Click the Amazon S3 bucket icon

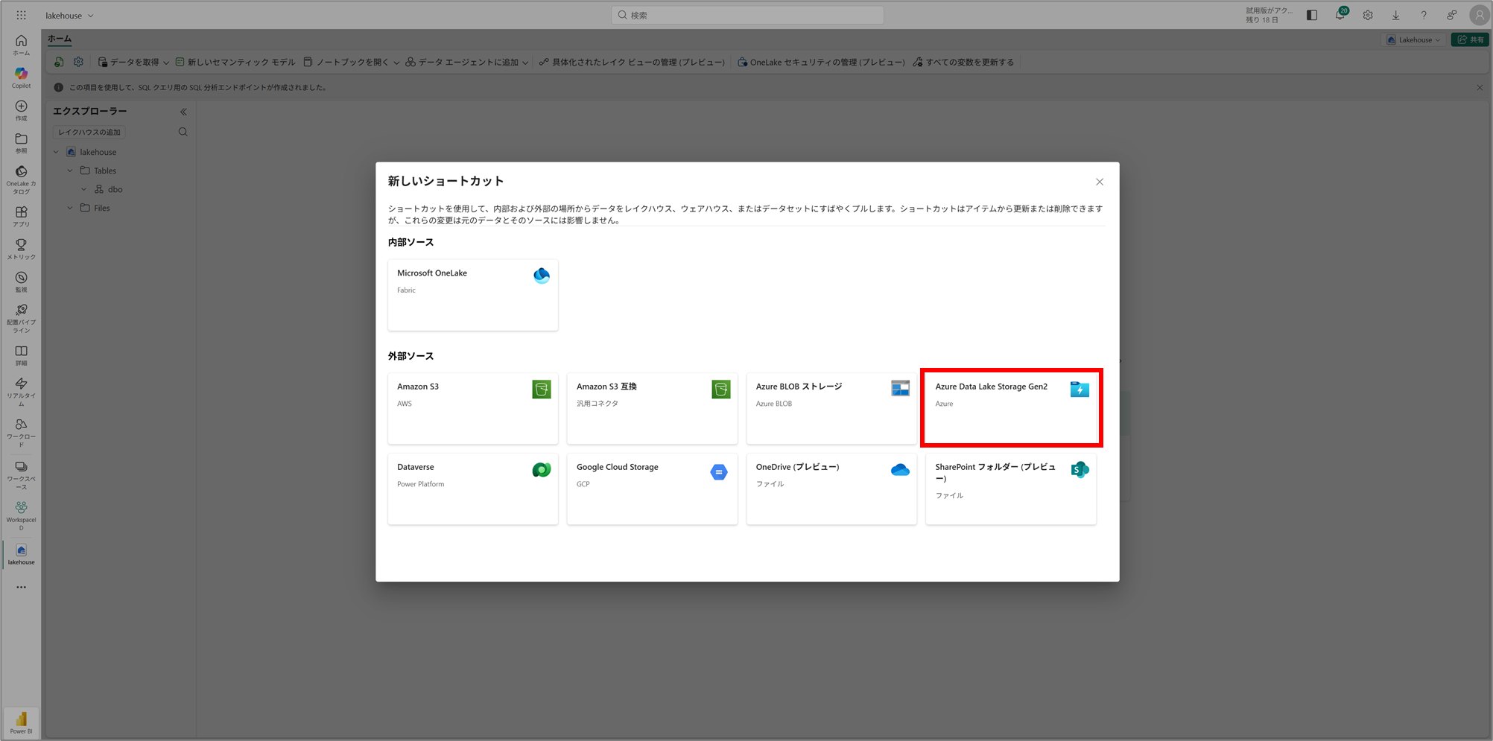541,389
